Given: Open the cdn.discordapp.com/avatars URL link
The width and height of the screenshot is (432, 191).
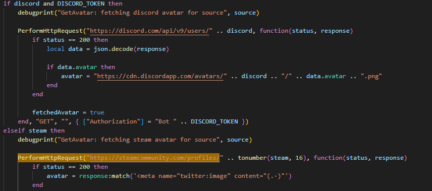Looking at the screenshot, I should pyautogui.click(x=160, y=76).
